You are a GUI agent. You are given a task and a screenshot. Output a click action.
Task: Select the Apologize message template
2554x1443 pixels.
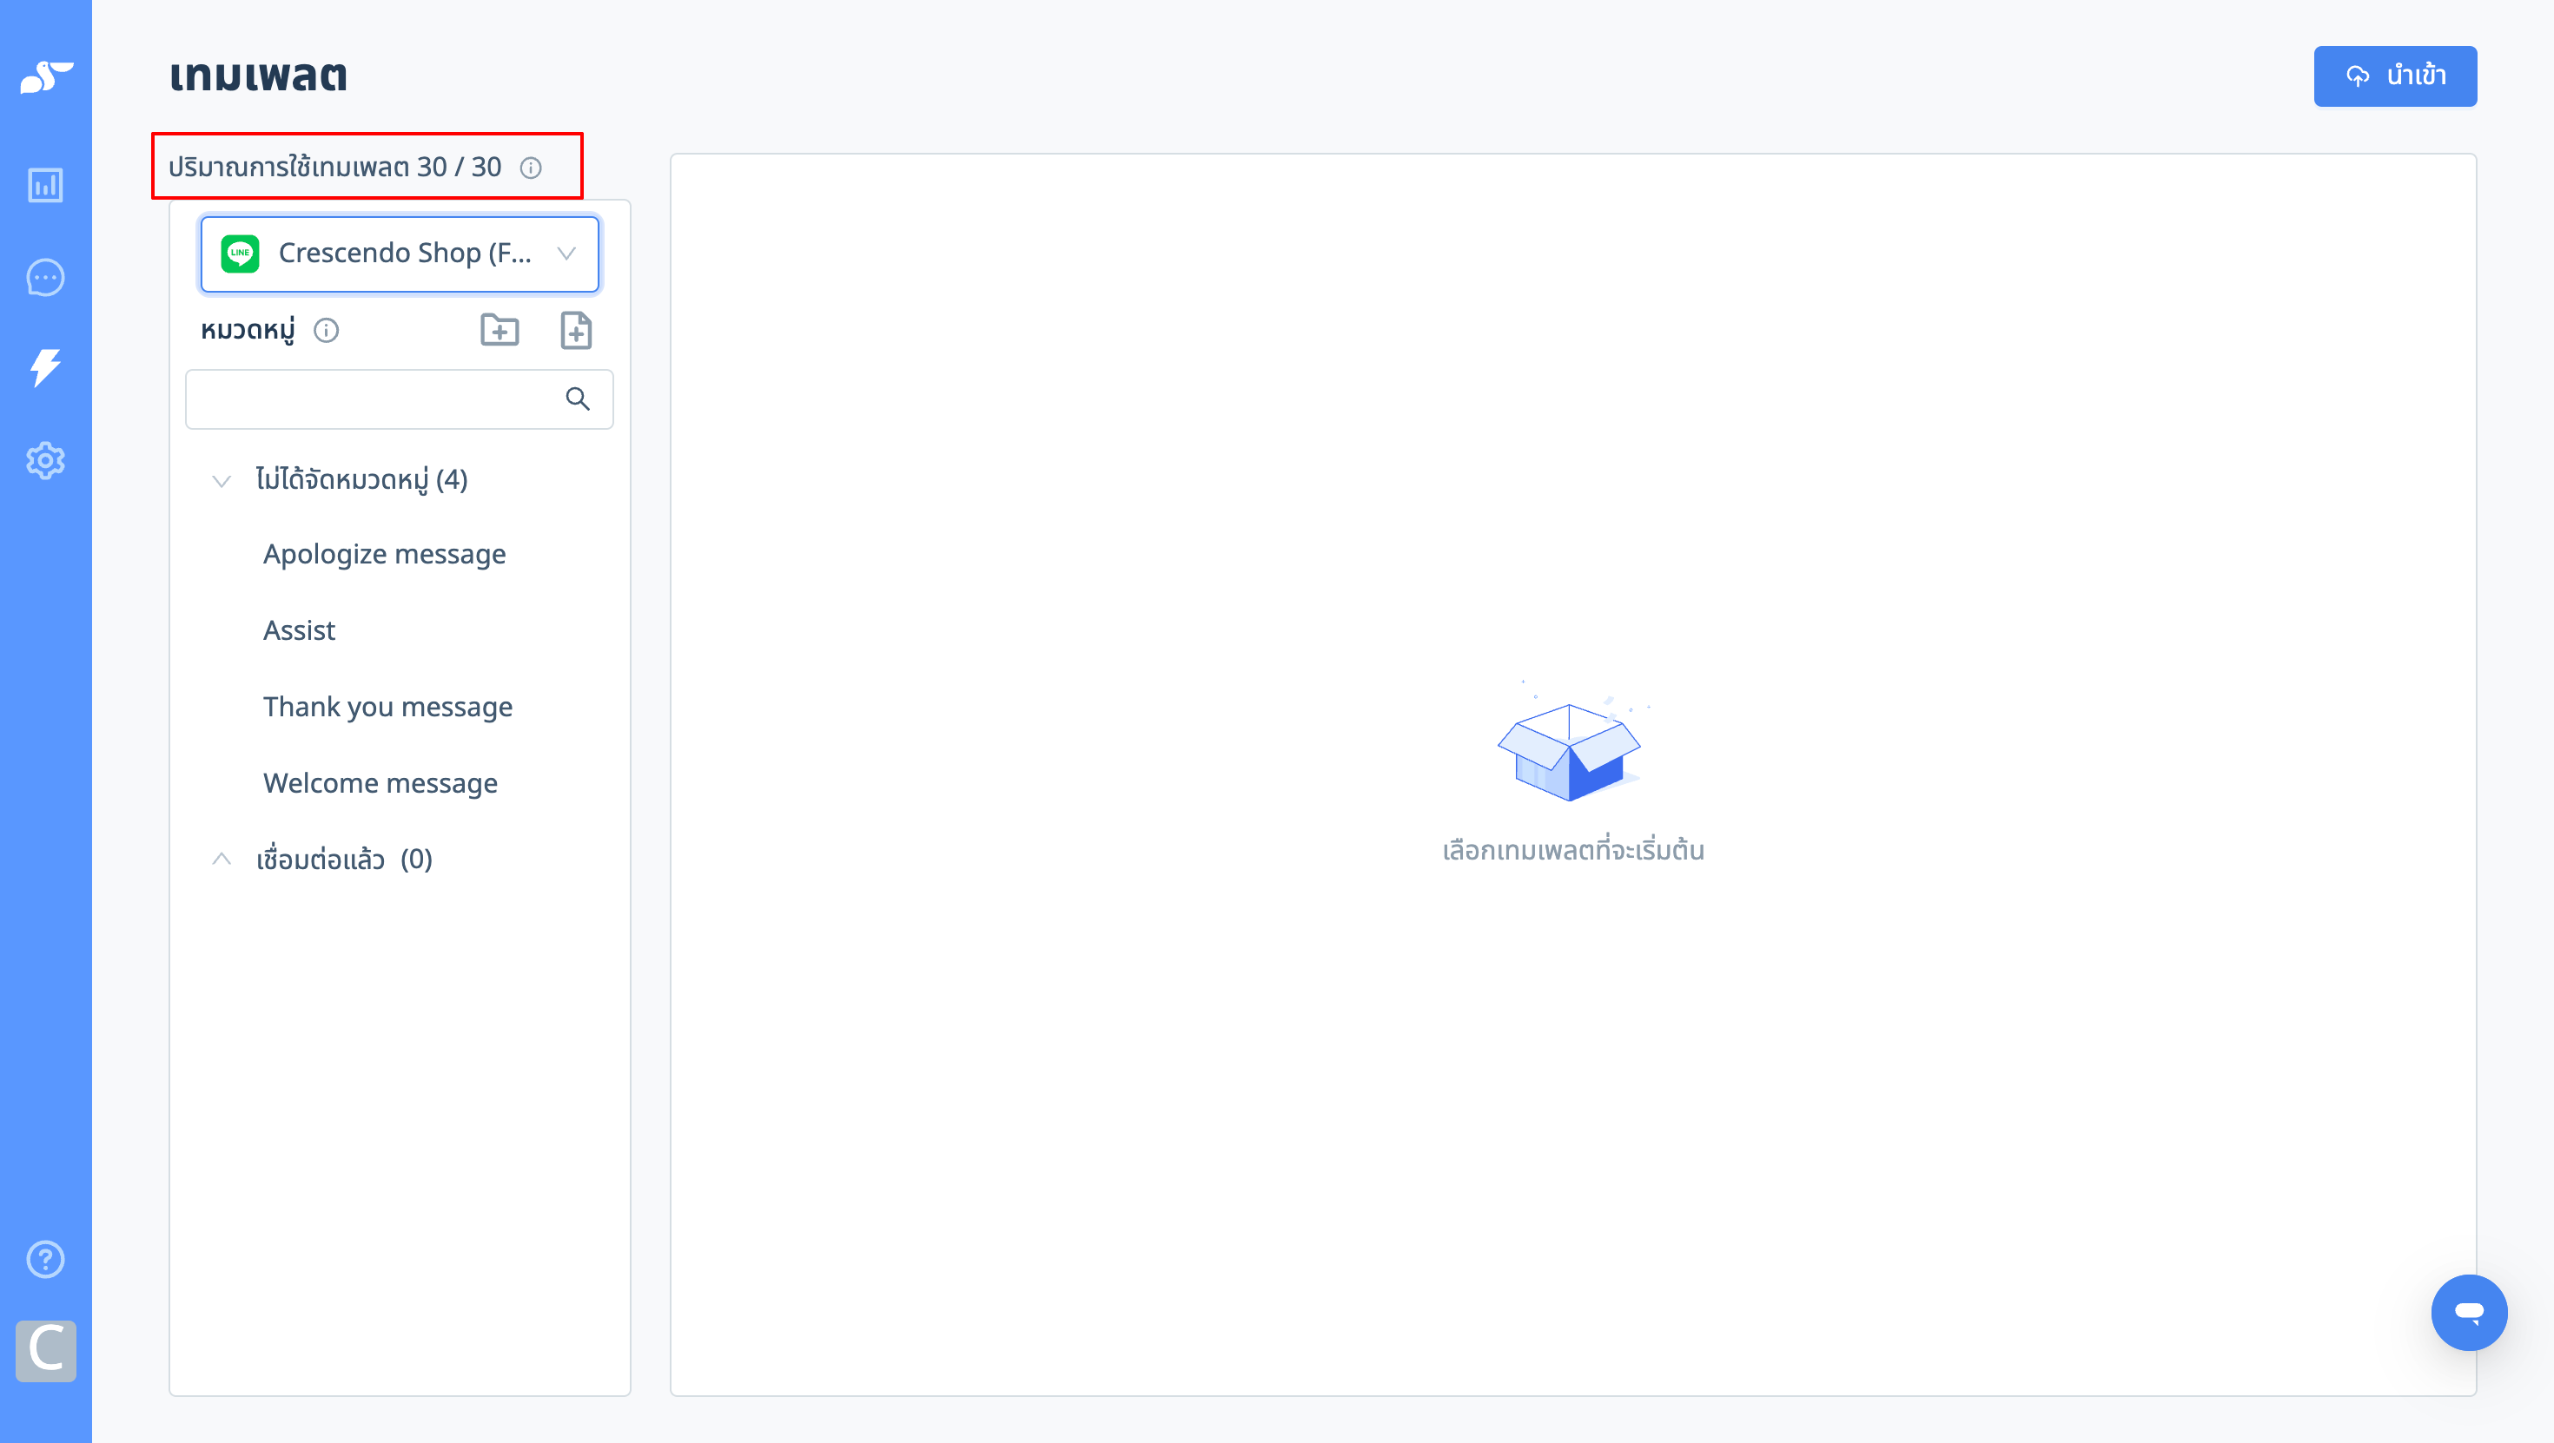coord(385,554)
